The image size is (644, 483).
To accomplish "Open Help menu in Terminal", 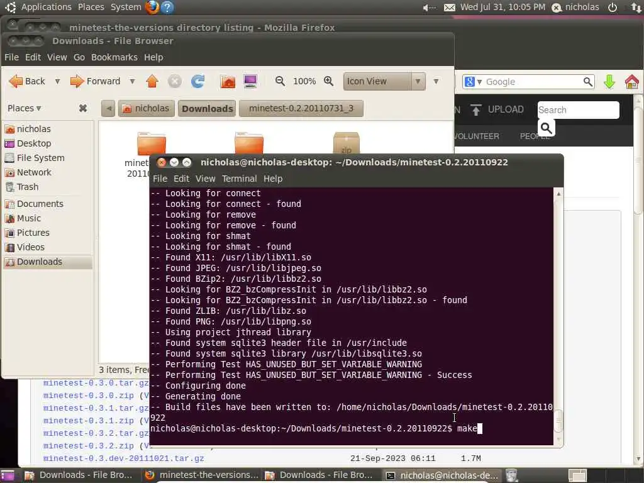I will point(273,179).
